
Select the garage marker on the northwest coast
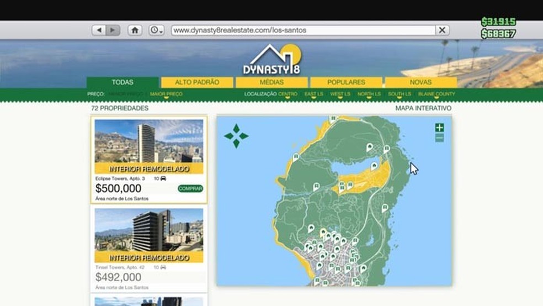point(296,157)
